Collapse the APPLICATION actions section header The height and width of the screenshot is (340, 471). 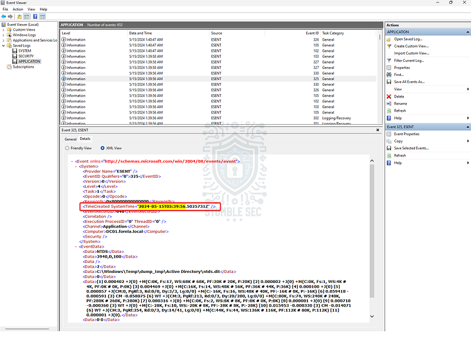pyautogui.click(x=467, y=32)
